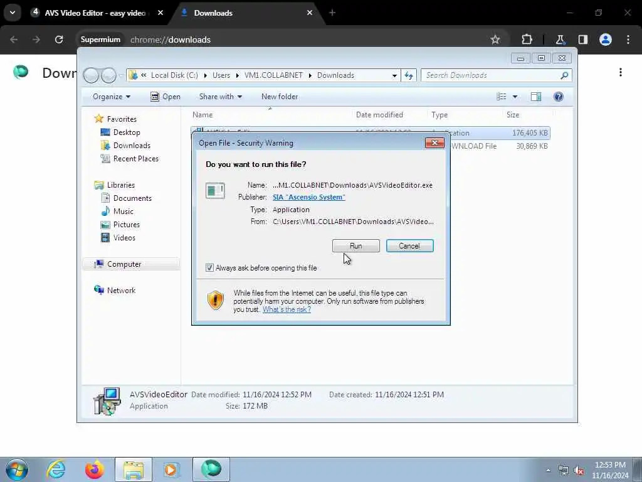Uncheck Always ask before opening this file
Screen dimensions: 642x482
(x=209, y=268)
